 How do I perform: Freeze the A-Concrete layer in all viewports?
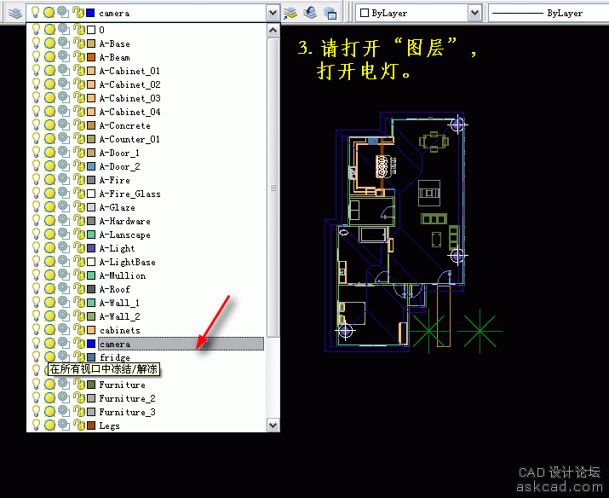[x=49, y=125]
